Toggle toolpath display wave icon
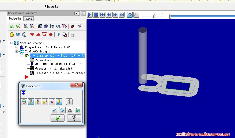The width and height of the screenshot is (235, 138). click(18, 34)
